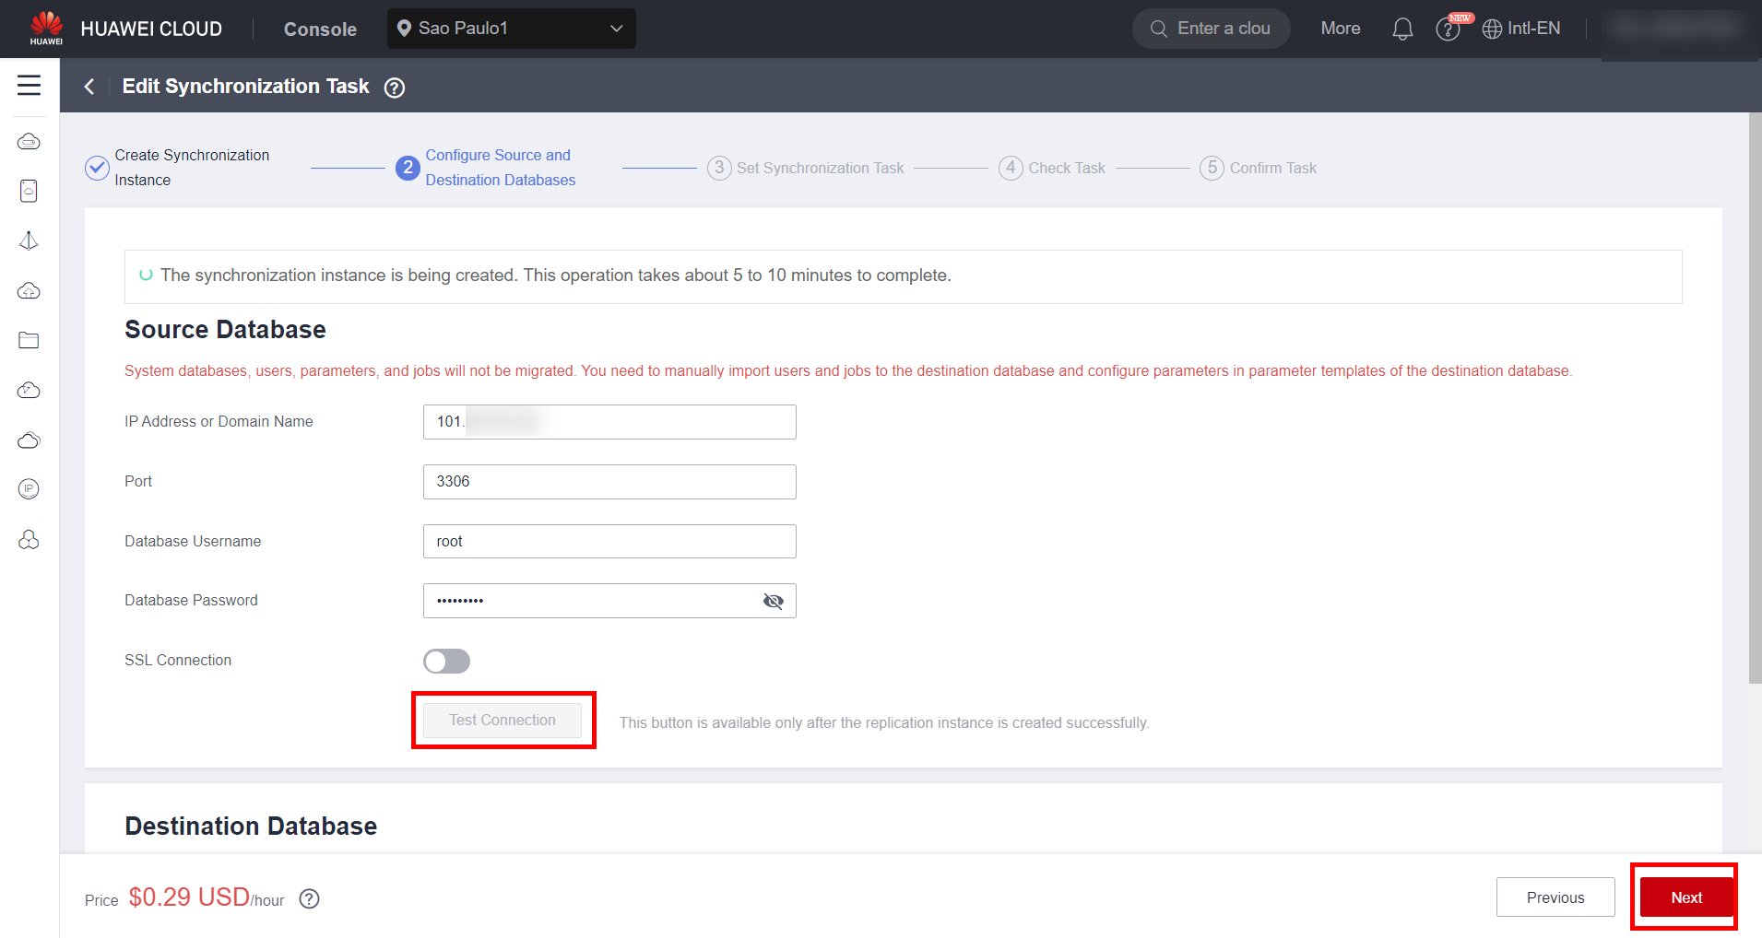Click the price details question mark icon
Viewport: 1762px width, 938px height.
pos(310,898)
